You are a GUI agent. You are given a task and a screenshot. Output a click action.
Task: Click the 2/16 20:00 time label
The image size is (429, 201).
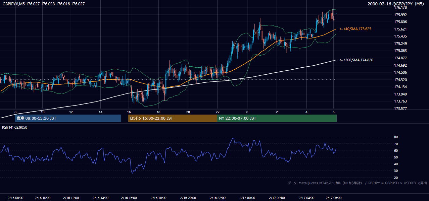tap(188, 198)
